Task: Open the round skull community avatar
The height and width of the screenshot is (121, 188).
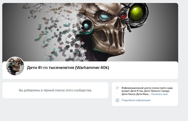Action: 15,66
